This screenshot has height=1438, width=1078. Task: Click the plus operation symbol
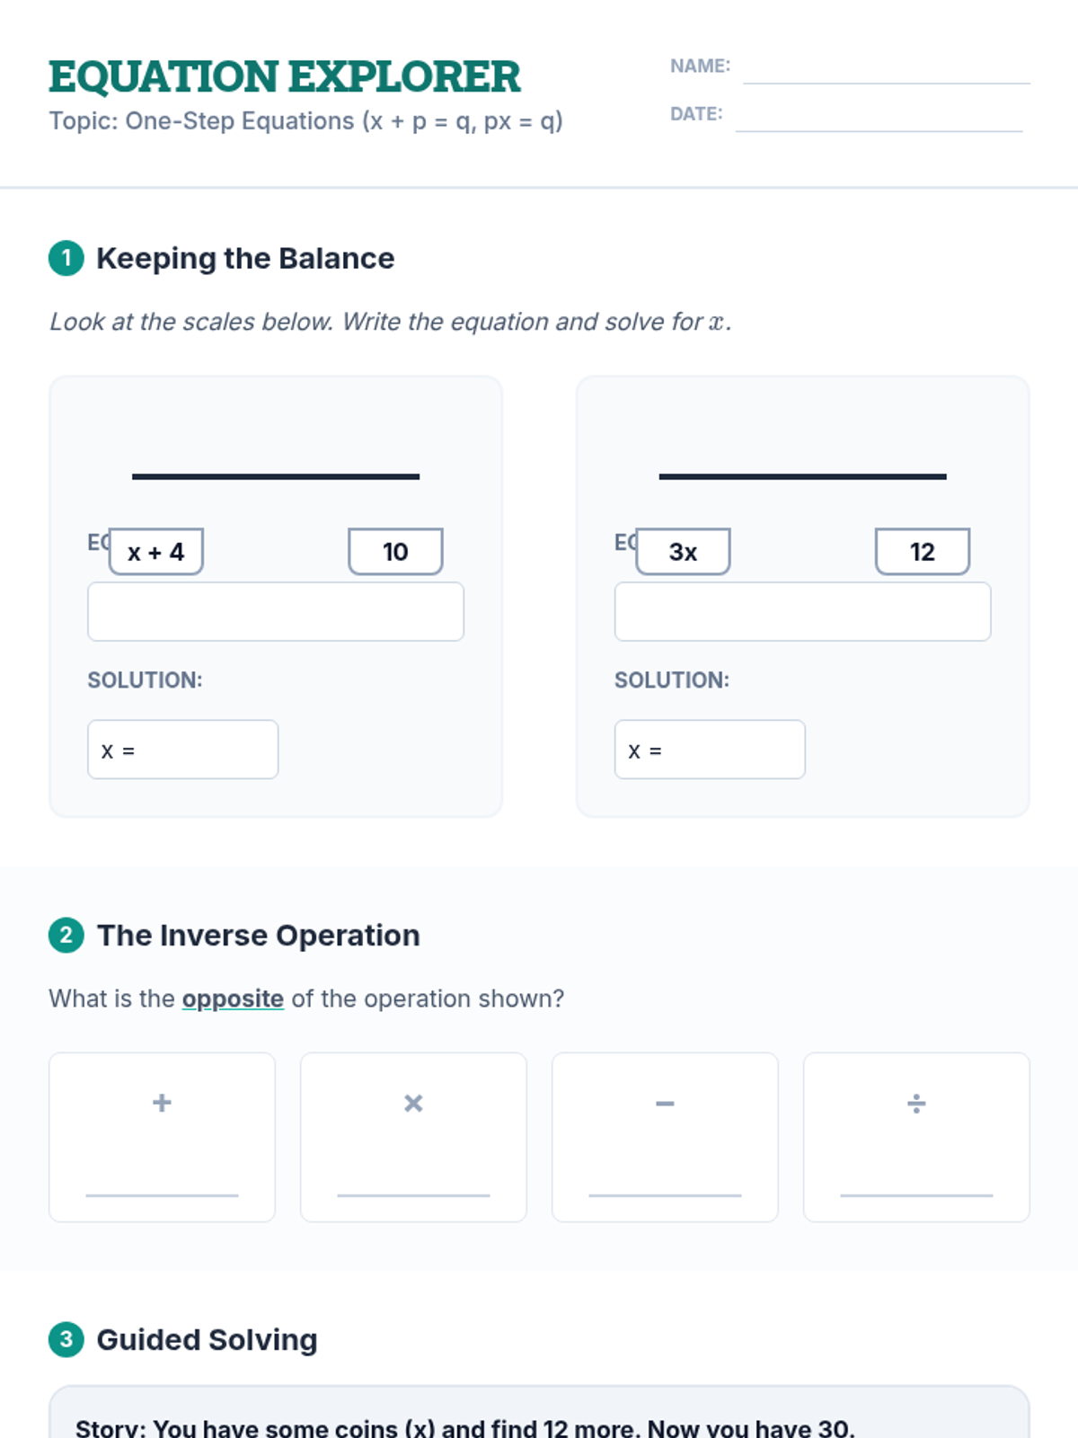point(162,1103)
